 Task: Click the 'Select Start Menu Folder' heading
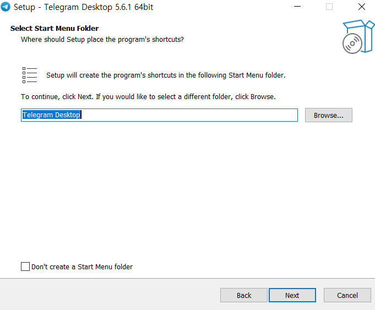[x=55, y=28]
